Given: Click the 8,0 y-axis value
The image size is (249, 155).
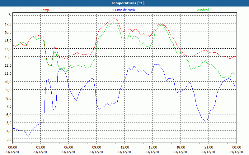Looking at the screenshot, I should click(9, 98).
